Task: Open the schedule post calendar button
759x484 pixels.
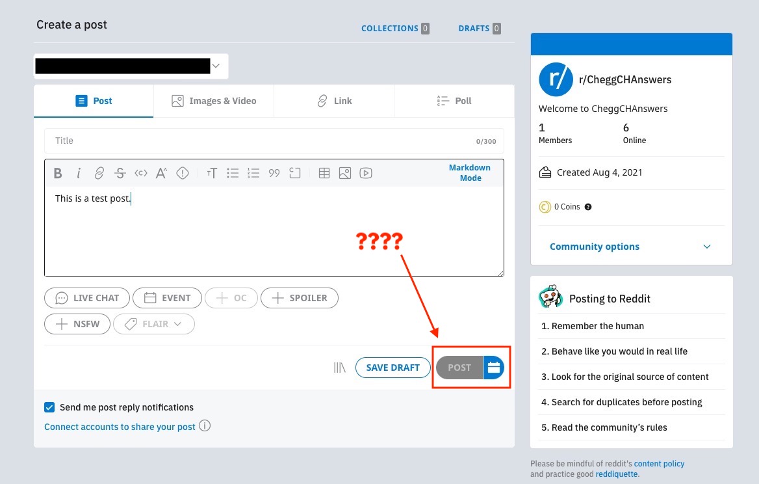Action: click(494, 368)
